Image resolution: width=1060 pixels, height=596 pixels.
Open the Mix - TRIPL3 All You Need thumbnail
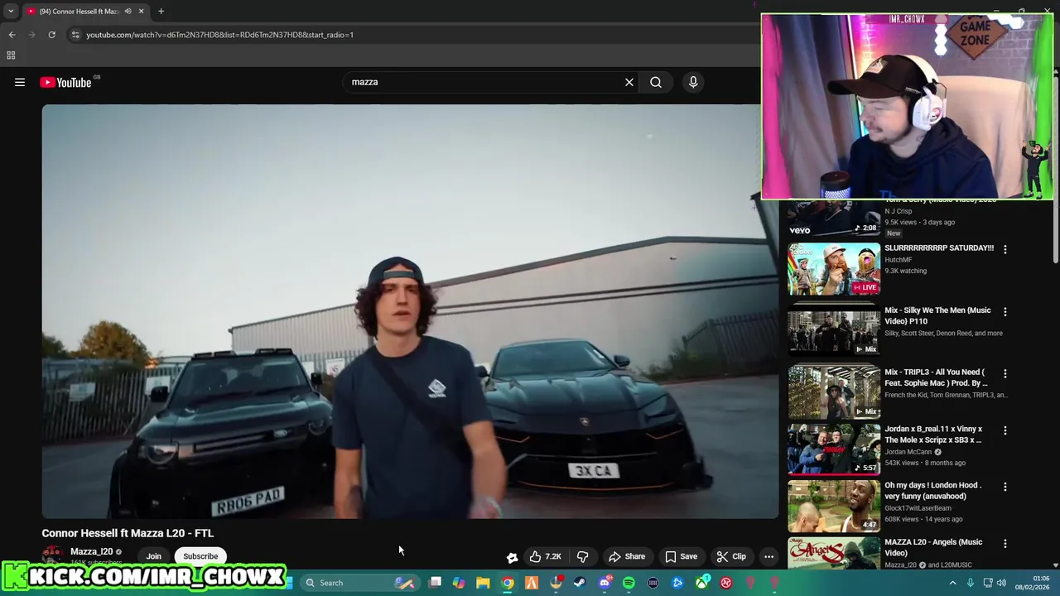(834, 392)
